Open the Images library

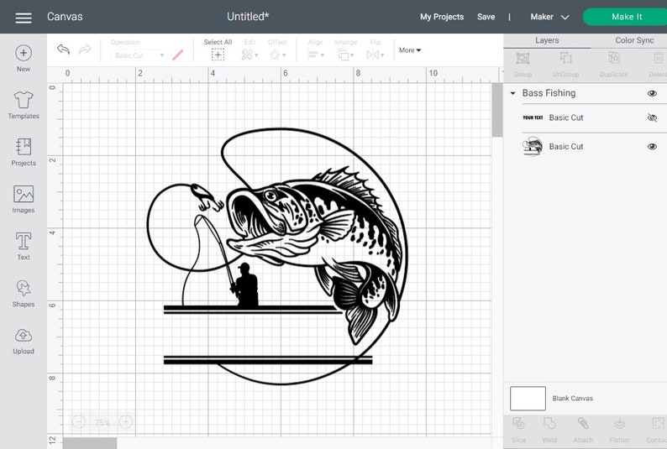(x=24, y=194)
